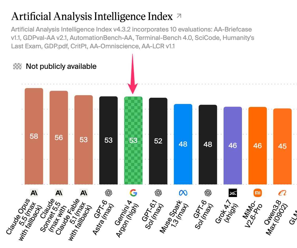Click the Alibaba logo under Qwen3.8 Max

[283, 193]
